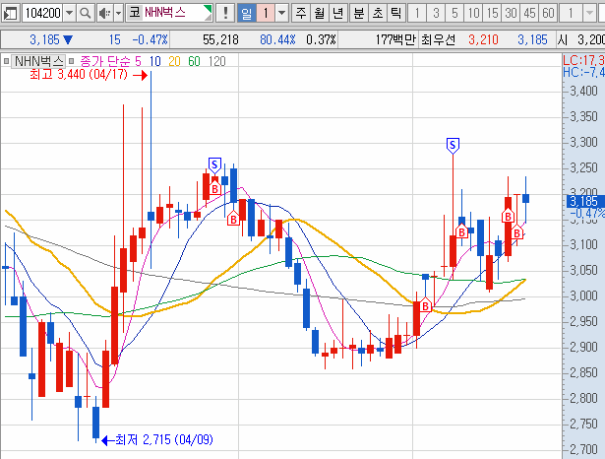
Task: Click the magnifier stock search icon
Action: (x=83, y=13)
